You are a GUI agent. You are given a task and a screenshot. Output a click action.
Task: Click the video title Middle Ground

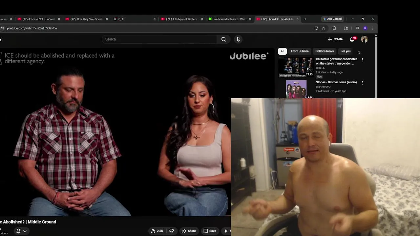(x=28, y=222)
